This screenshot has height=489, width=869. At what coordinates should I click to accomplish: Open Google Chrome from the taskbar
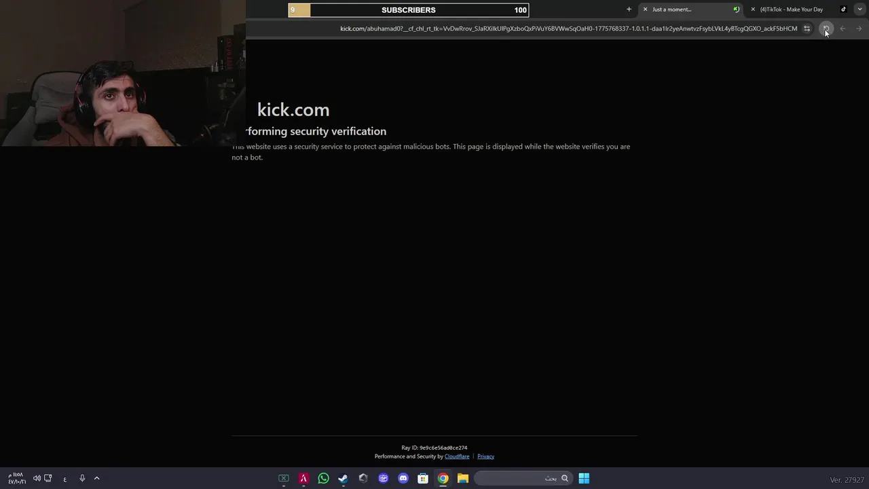click(x=443, y=478)
